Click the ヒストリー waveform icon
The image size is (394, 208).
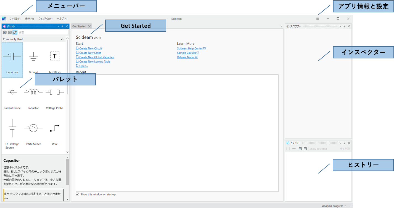pyautogui.click(x=288, y=143)
